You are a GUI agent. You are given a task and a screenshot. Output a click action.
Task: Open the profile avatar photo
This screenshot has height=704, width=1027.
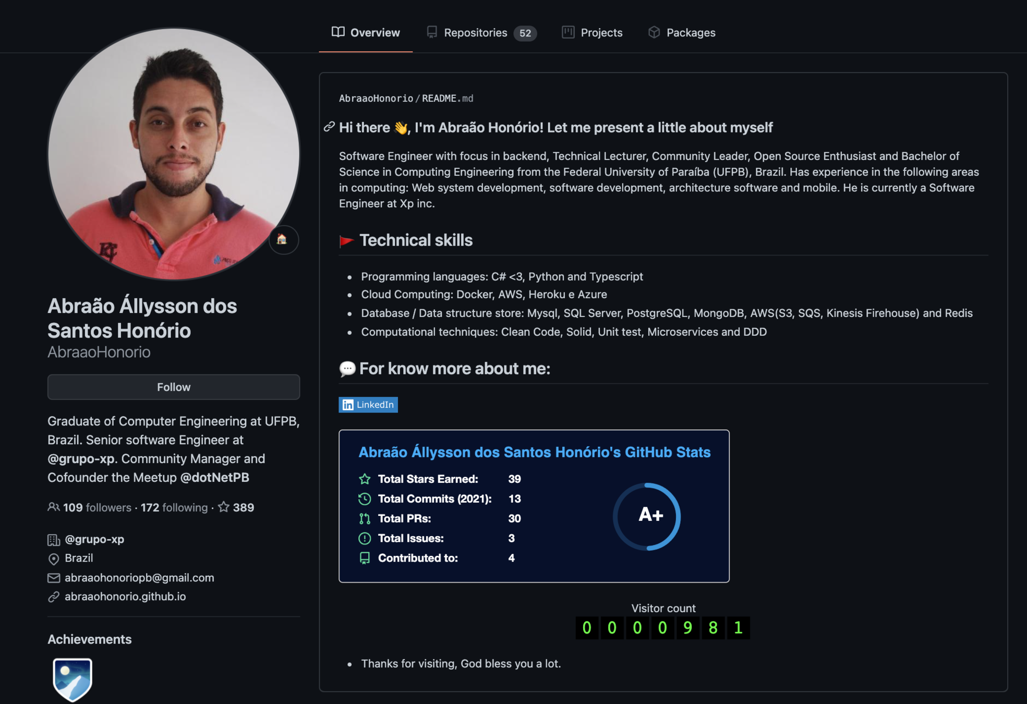[x=174, y=154]
